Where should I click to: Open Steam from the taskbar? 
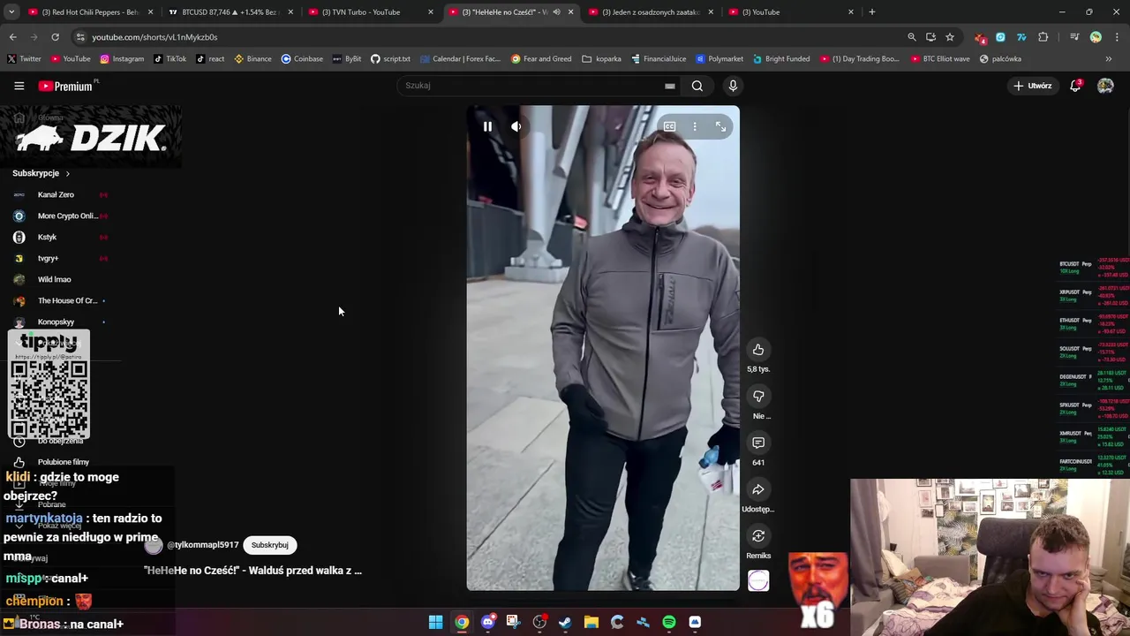click(x=565, y=623)
